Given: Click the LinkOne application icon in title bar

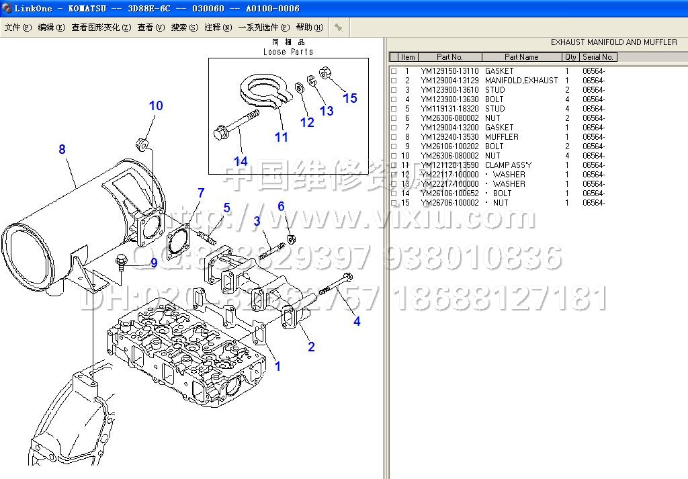Looking at the screenshot, I should point(7,8).
